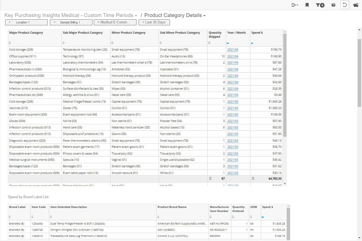Click the Medical E-Comm filter chip
Image resolution: width=362 pixels, height=241 pixels.
(x=115, y=22)
